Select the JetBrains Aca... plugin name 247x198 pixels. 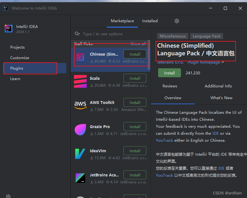[x=104, y=175]
